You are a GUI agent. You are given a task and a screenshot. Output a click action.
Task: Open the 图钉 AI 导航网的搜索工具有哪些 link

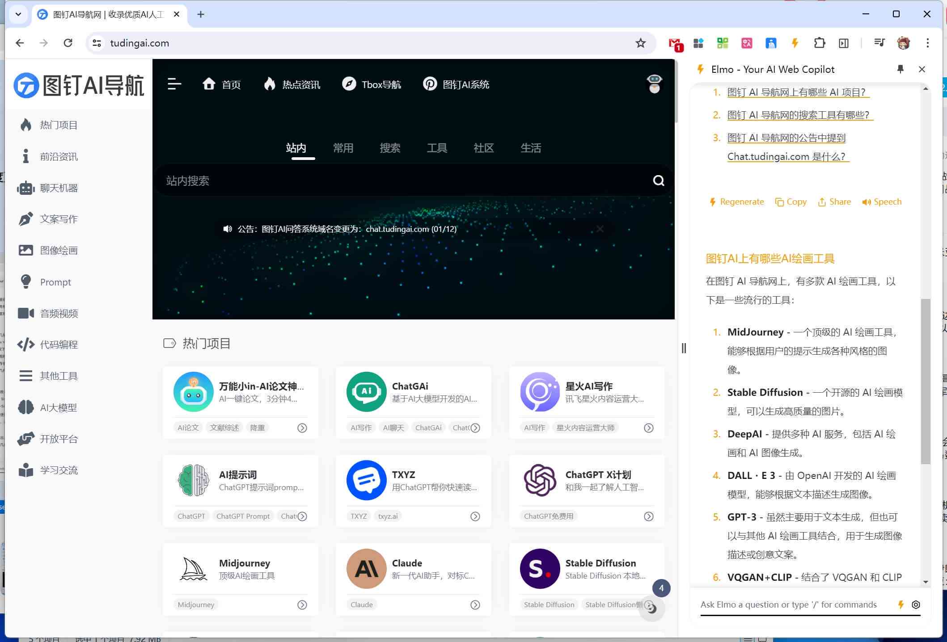tap(800, 115)
